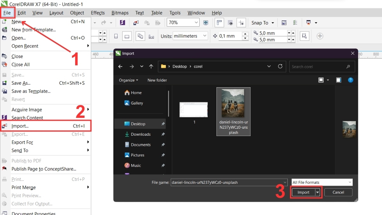Select the daniel-lincoln image thumbnail

click(x=233, y=111)
